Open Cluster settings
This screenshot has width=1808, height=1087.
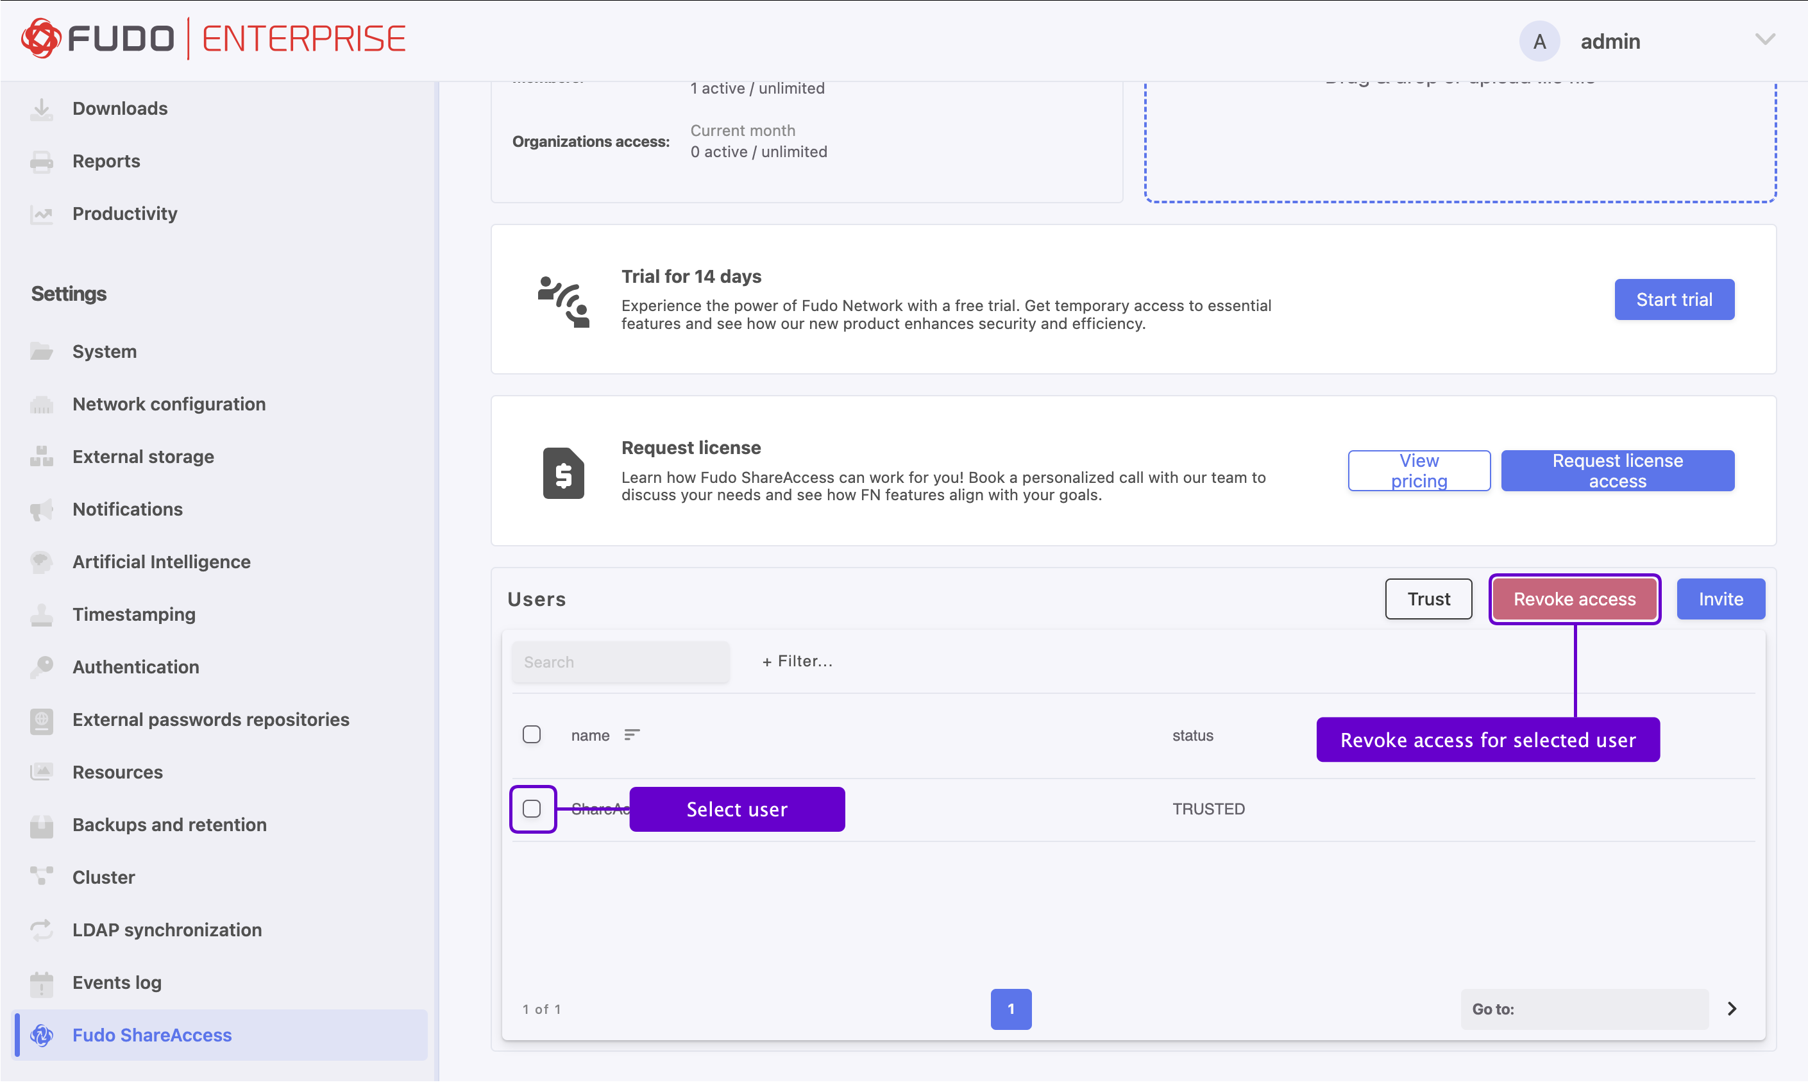pos(104,877)
